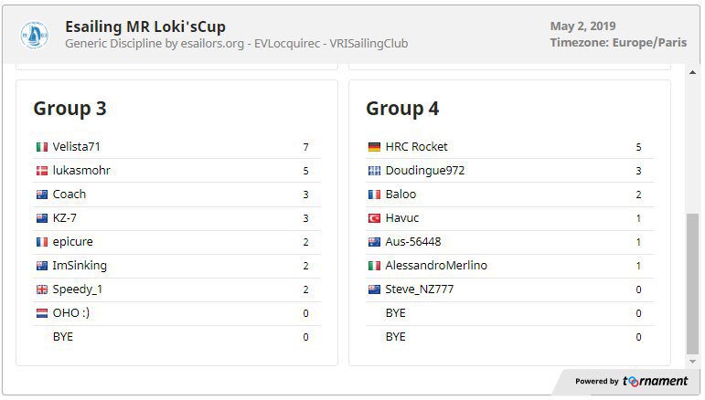The height and width of the screenshot is (400, 705).
Task: Click the Dutch flag beside OHO :)
Action: pos(42,313)
